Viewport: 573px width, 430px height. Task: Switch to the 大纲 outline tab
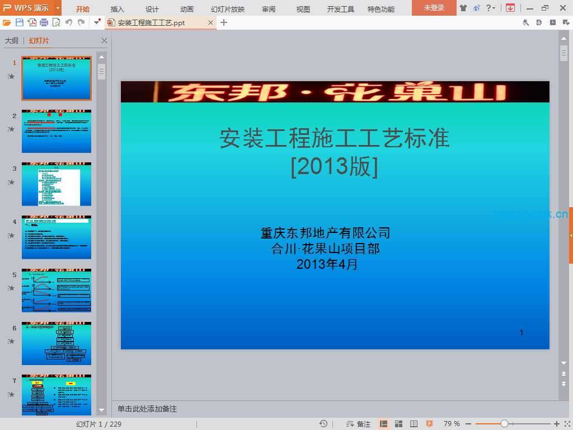[x=11, y=41]
